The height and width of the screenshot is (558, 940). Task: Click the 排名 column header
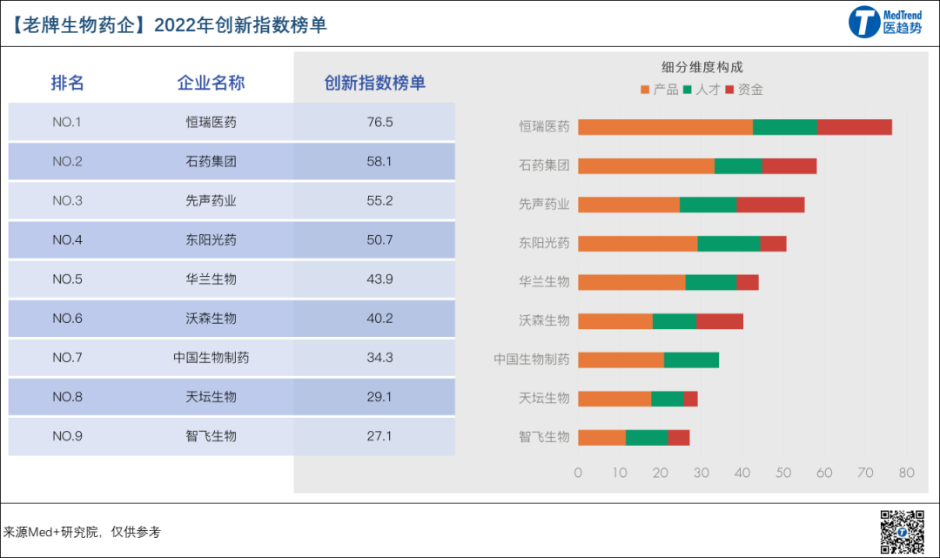coord(67,83)
